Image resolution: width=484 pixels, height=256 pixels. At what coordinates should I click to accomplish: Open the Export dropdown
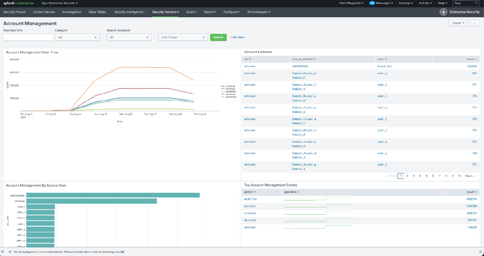pyautogui.click(x=458, y=23)
